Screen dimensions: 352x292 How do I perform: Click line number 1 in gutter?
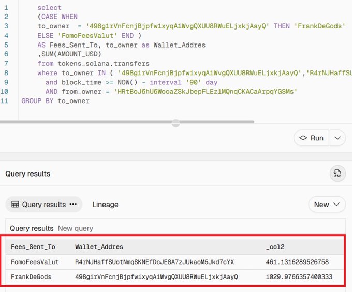[6, 8]
